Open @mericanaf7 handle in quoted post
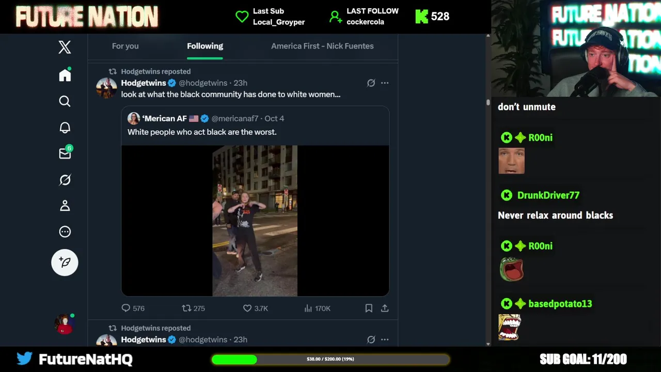This screenshot has height=372, width=661. (235, 118)
